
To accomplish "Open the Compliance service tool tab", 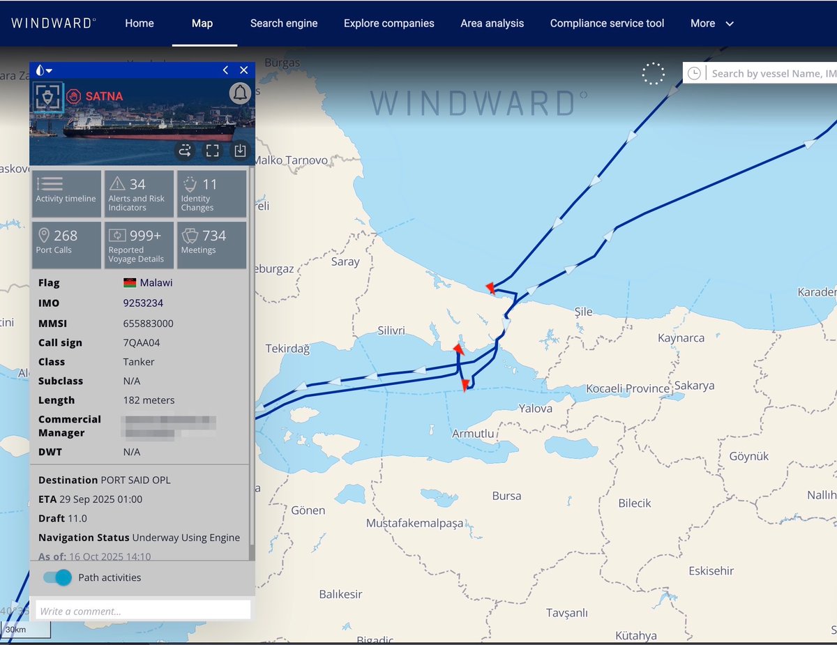I will coord(608,23).
